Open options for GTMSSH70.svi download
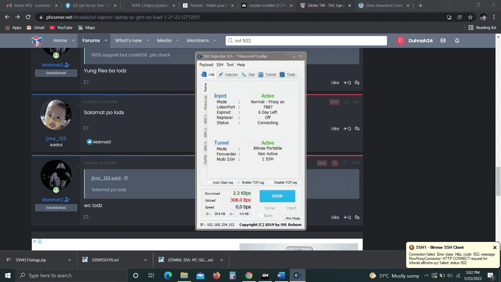The width and height of the screenshot is (501, 282). [145, 260]
